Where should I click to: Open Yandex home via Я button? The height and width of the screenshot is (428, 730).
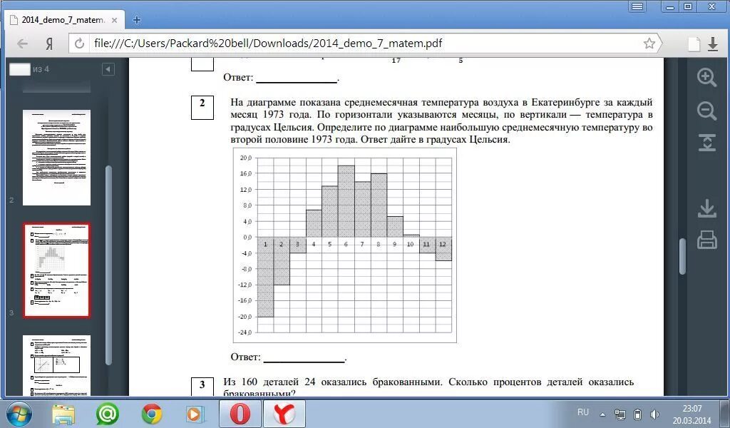point(49,44)
